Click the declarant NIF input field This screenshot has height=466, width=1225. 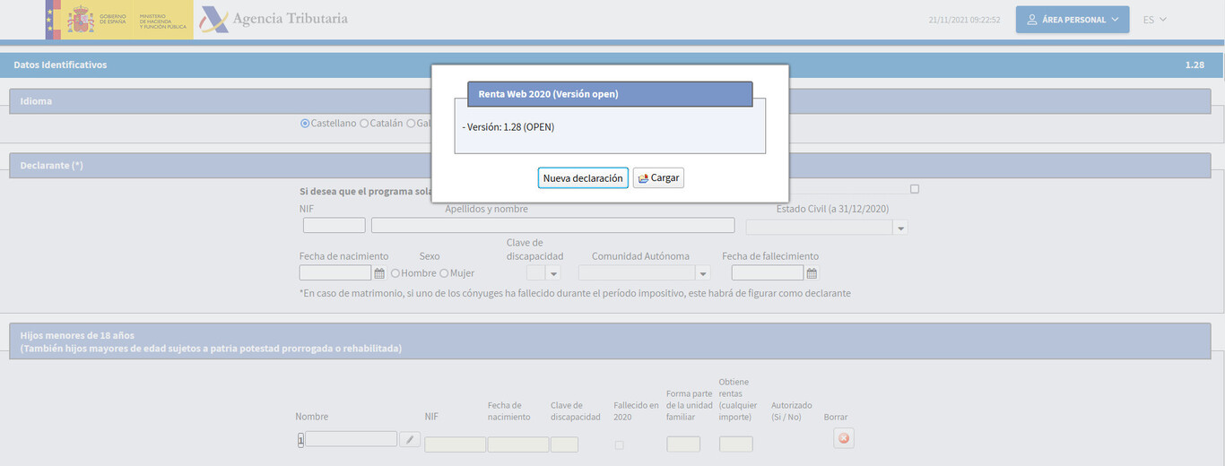click(334, 226)
